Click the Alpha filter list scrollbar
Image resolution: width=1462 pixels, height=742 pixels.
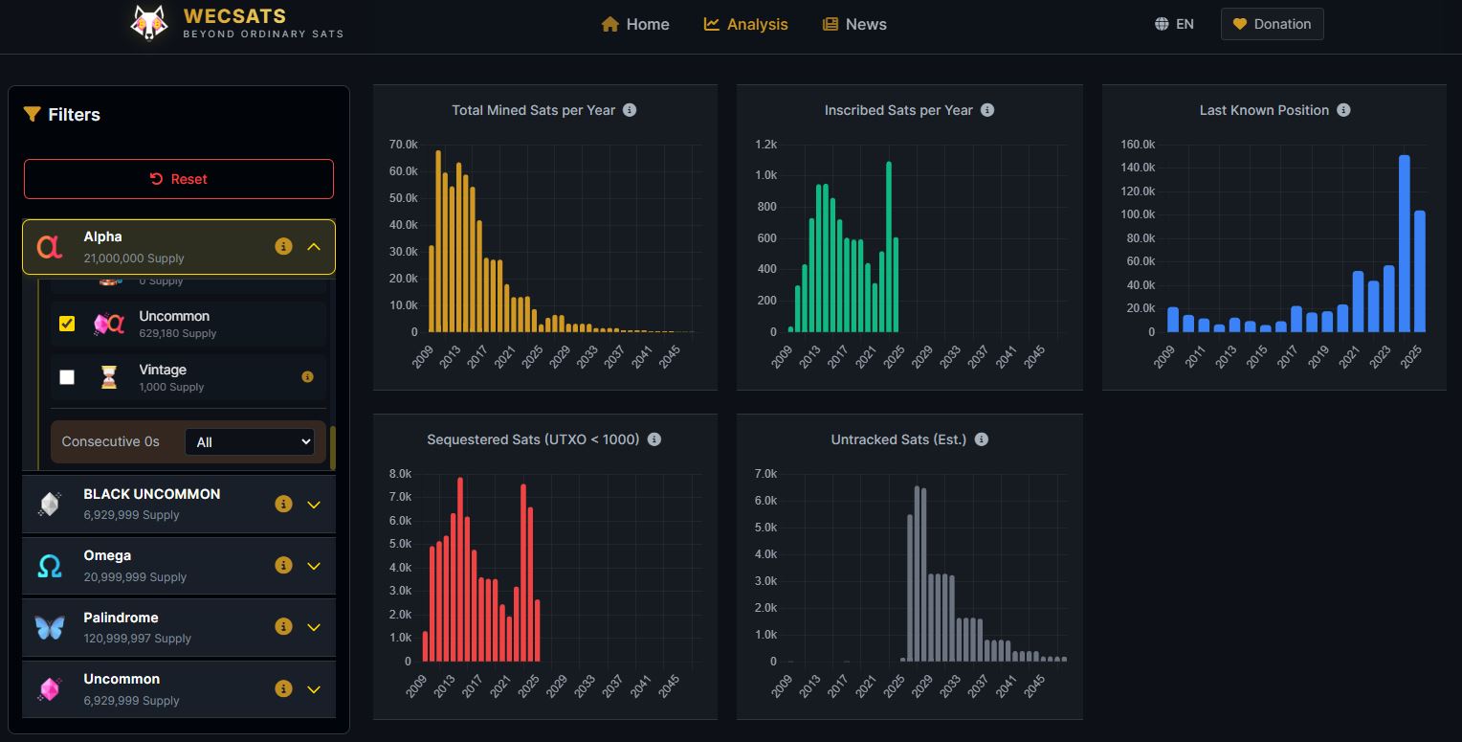pos(333,447)
